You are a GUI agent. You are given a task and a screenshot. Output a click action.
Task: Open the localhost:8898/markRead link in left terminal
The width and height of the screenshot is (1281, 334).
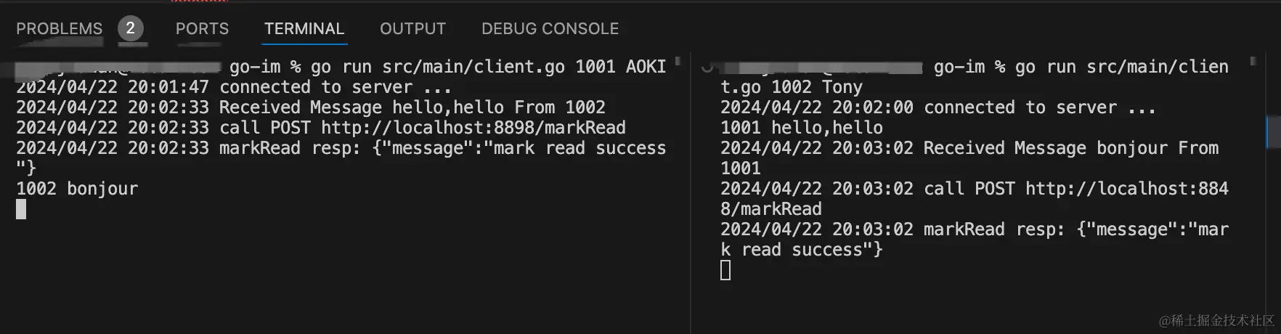[x=473, y=128]
